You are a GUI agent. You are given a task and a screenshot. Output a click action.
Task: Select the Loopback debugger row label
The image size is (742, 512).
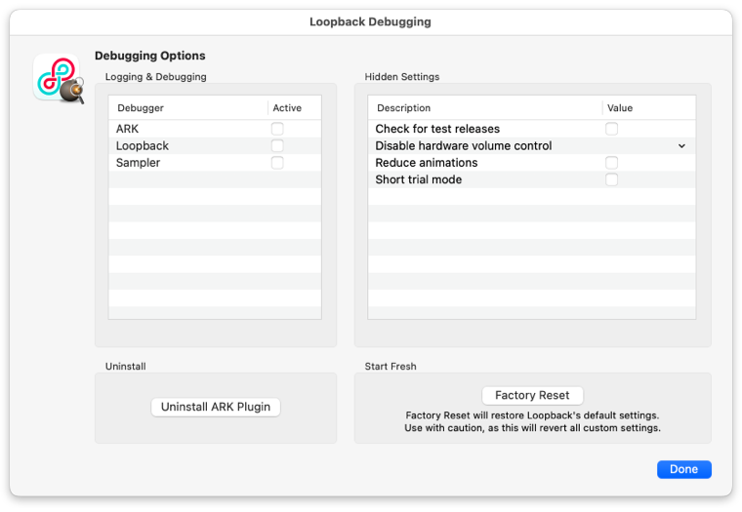point(142,145)
